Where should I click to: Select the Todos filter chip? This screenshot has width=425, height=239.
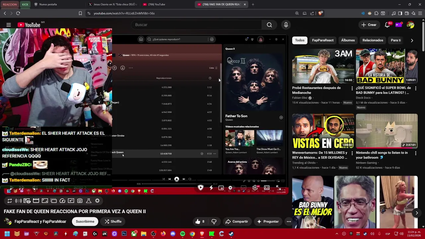click(300, 40)
